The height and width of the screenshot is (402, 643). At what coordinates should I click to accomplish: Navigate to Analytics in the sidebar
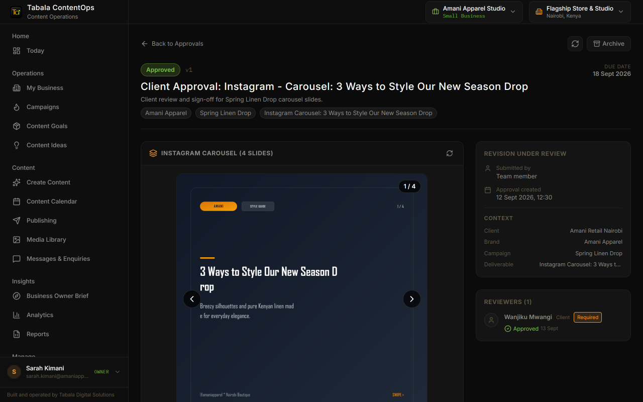[x=64, y=315]
